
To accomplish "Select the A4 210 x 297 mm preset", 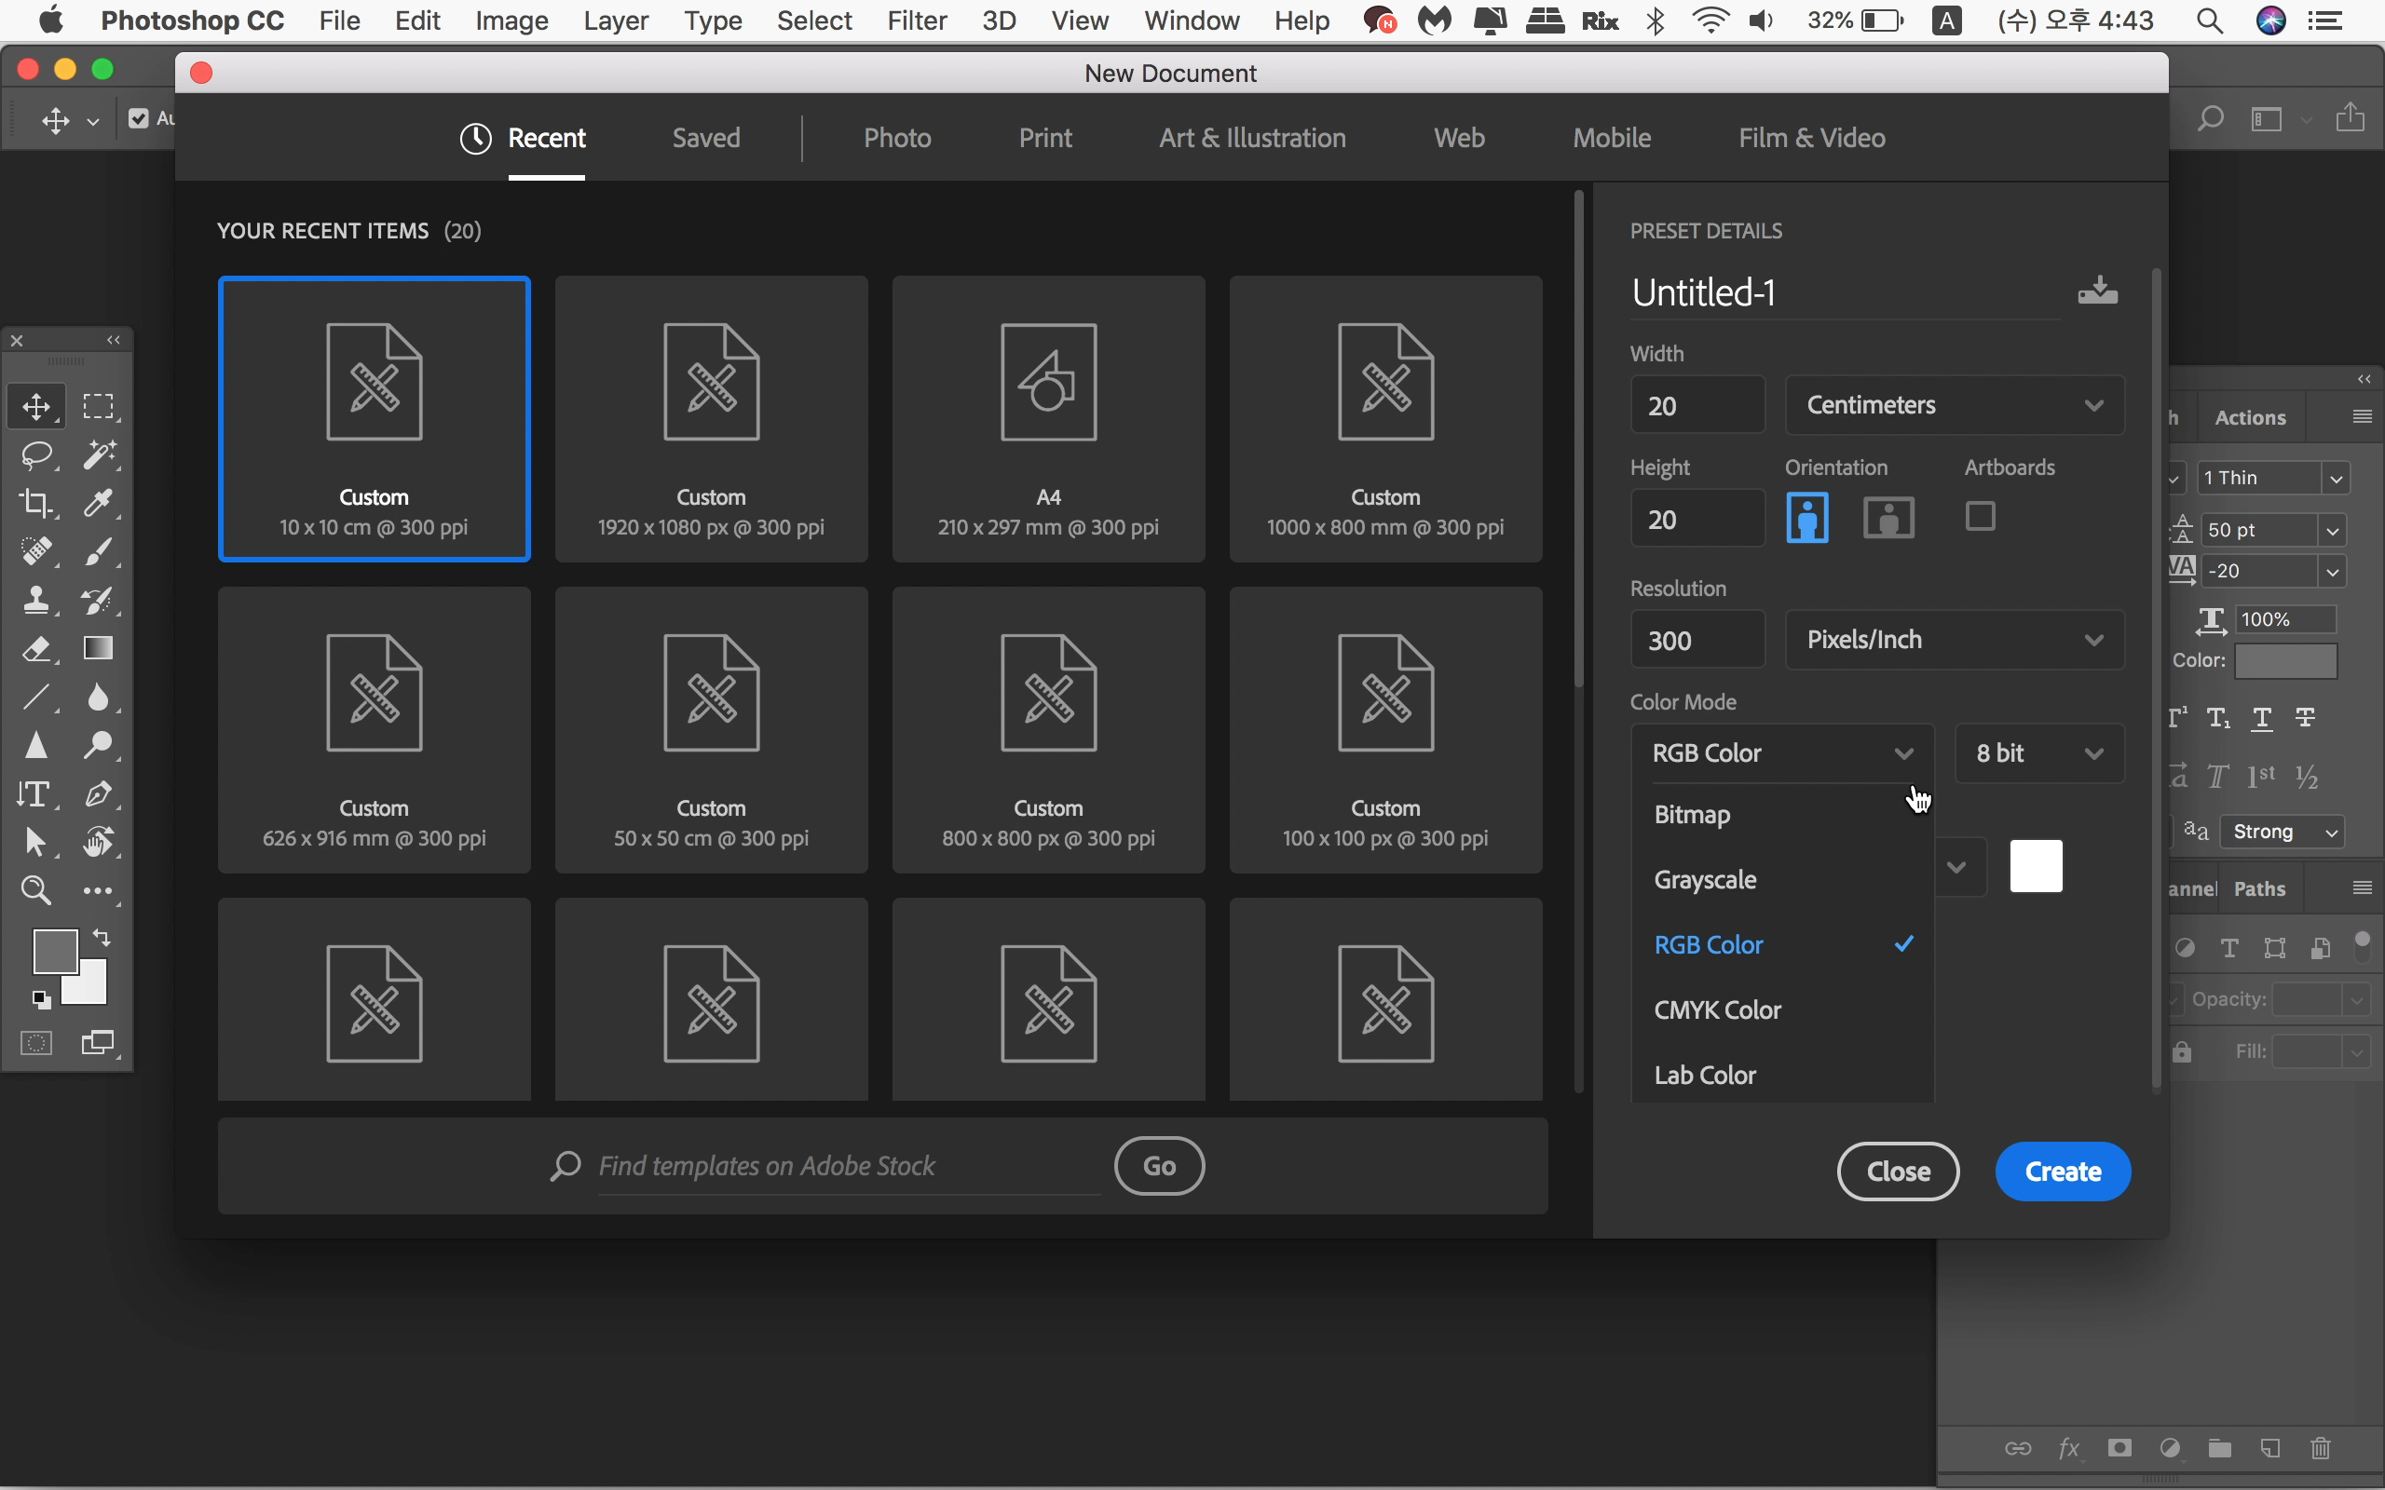I will pos(1047,419).
